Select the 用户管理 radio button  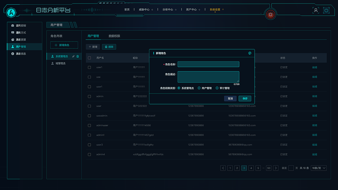click(x=199, y=88)
